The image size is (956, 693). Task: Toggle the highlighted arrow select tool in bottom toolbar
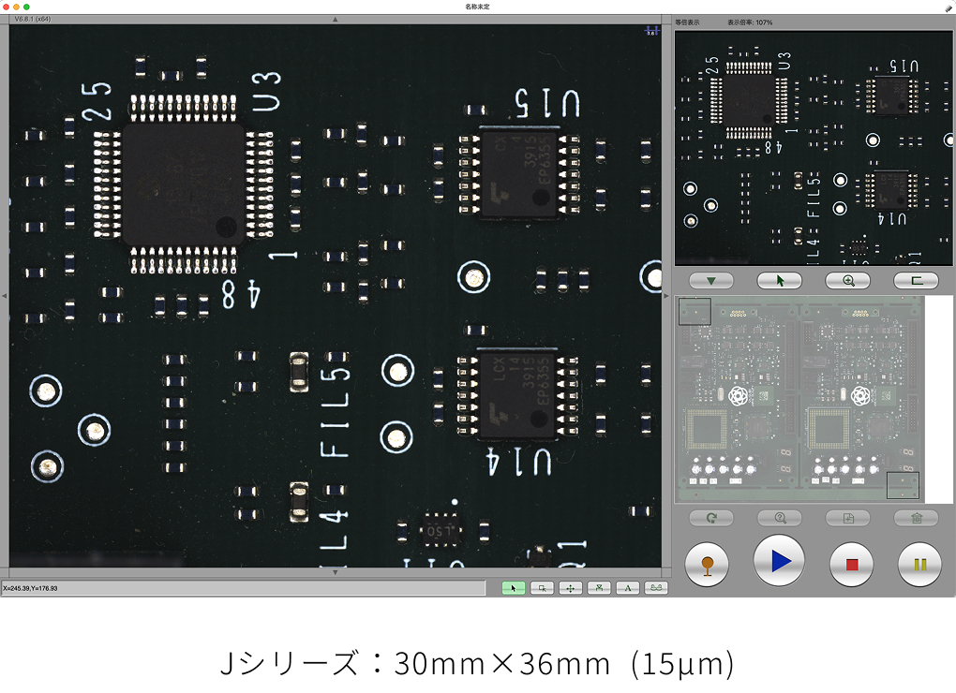514,588
